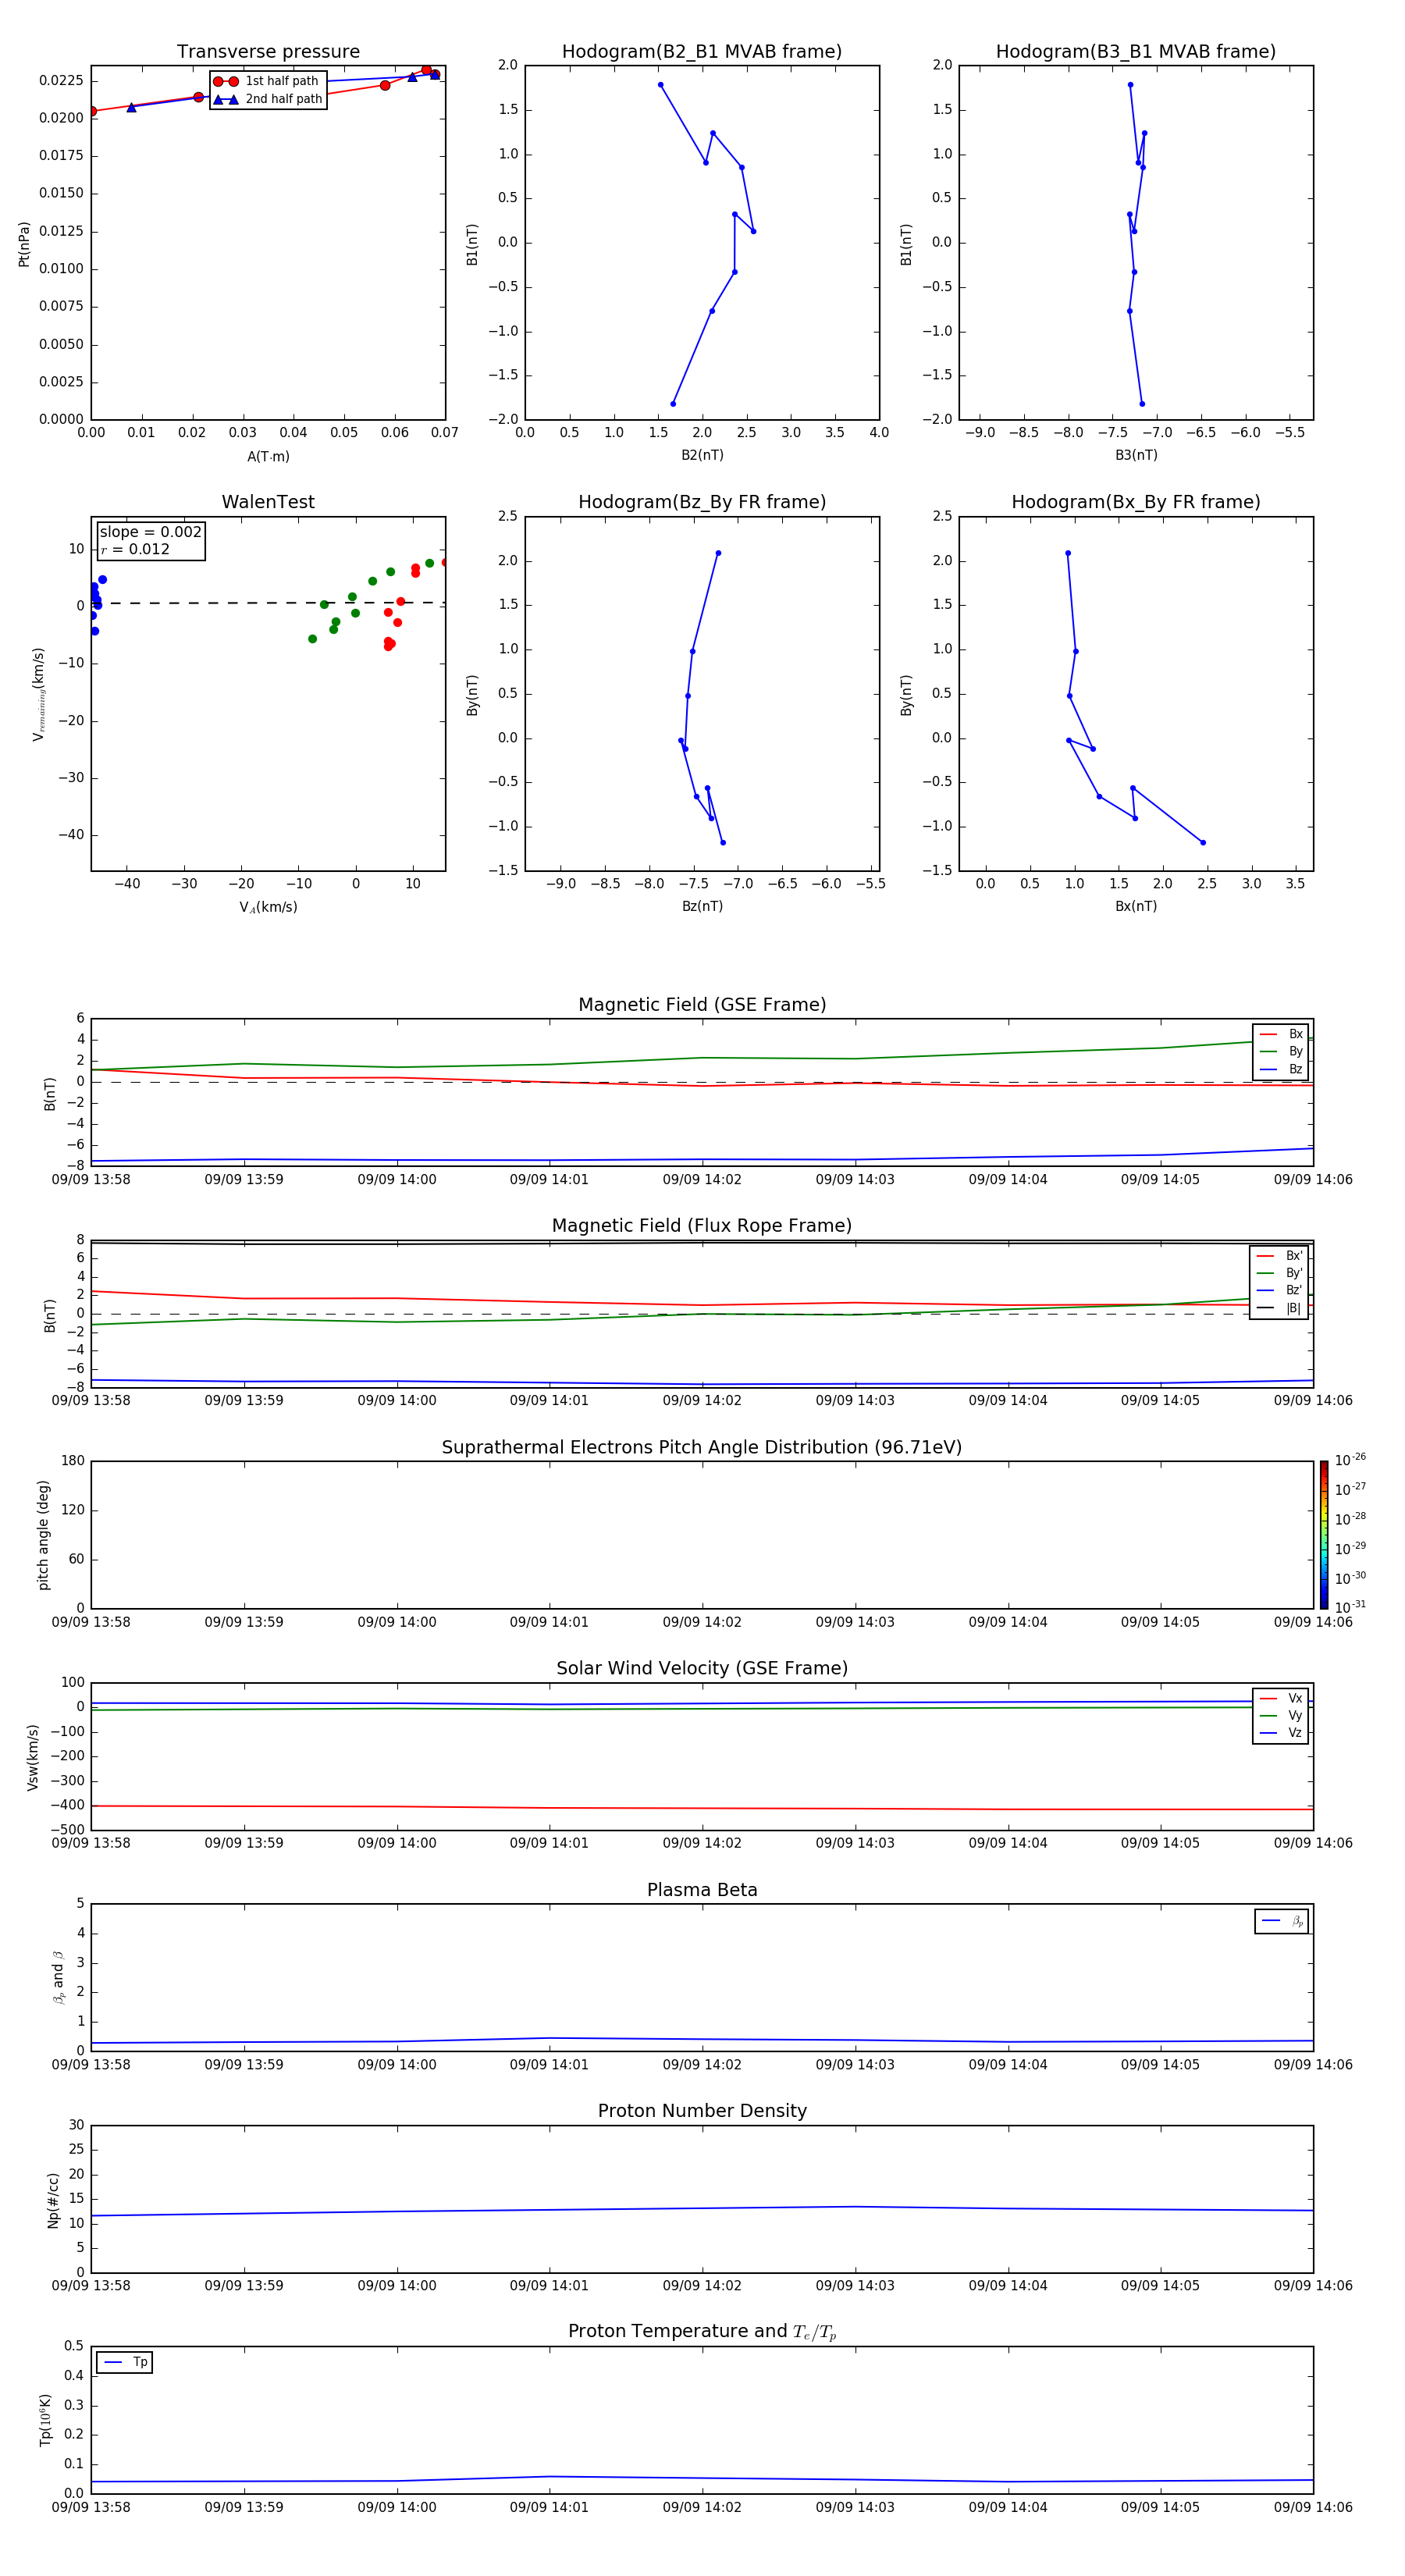
Task: Click the 'Vsw(km/s)' y-axis label
Action: 32,1757
